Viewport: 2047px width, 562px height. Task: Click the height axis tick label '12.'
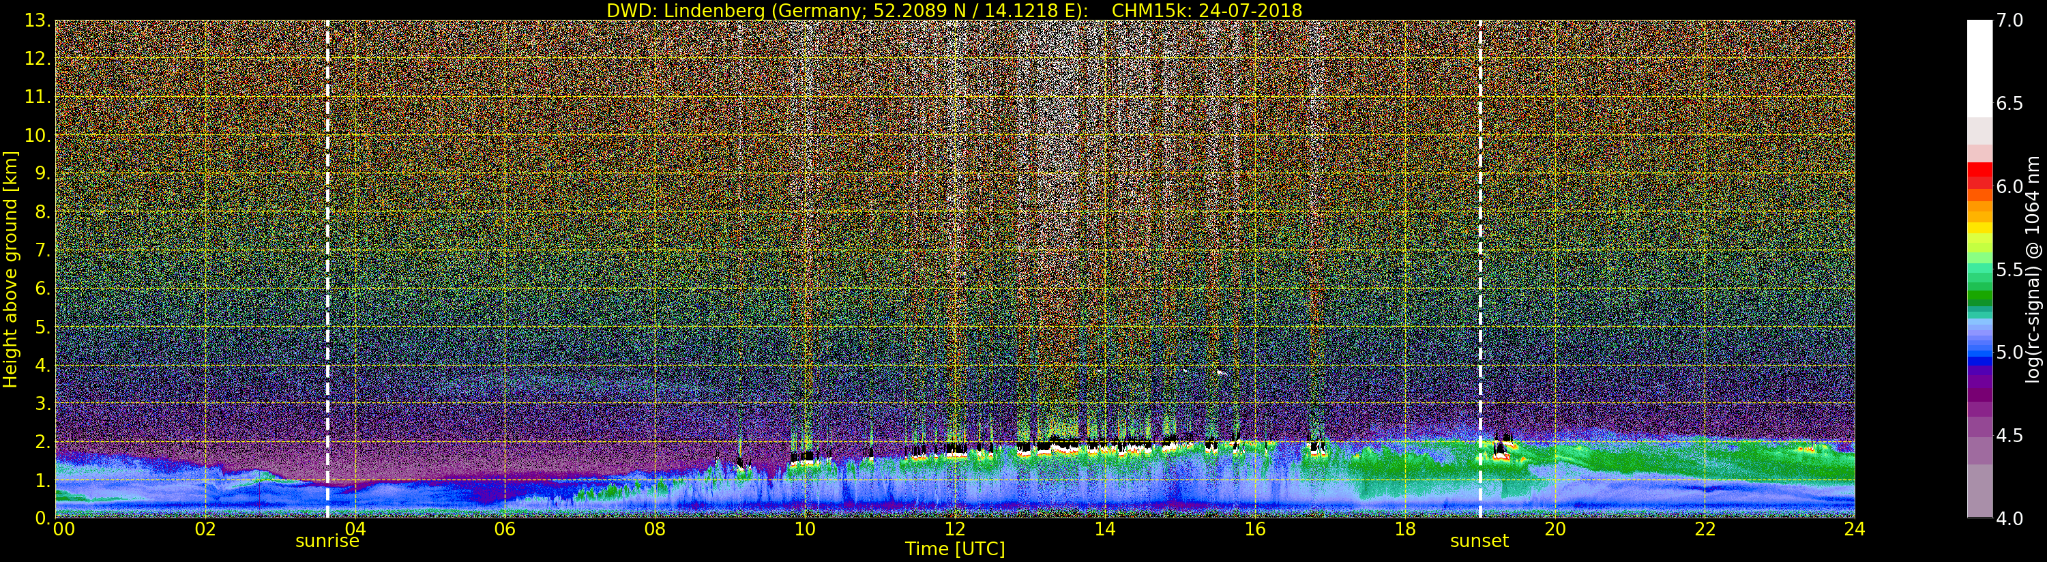coord(38,59)
